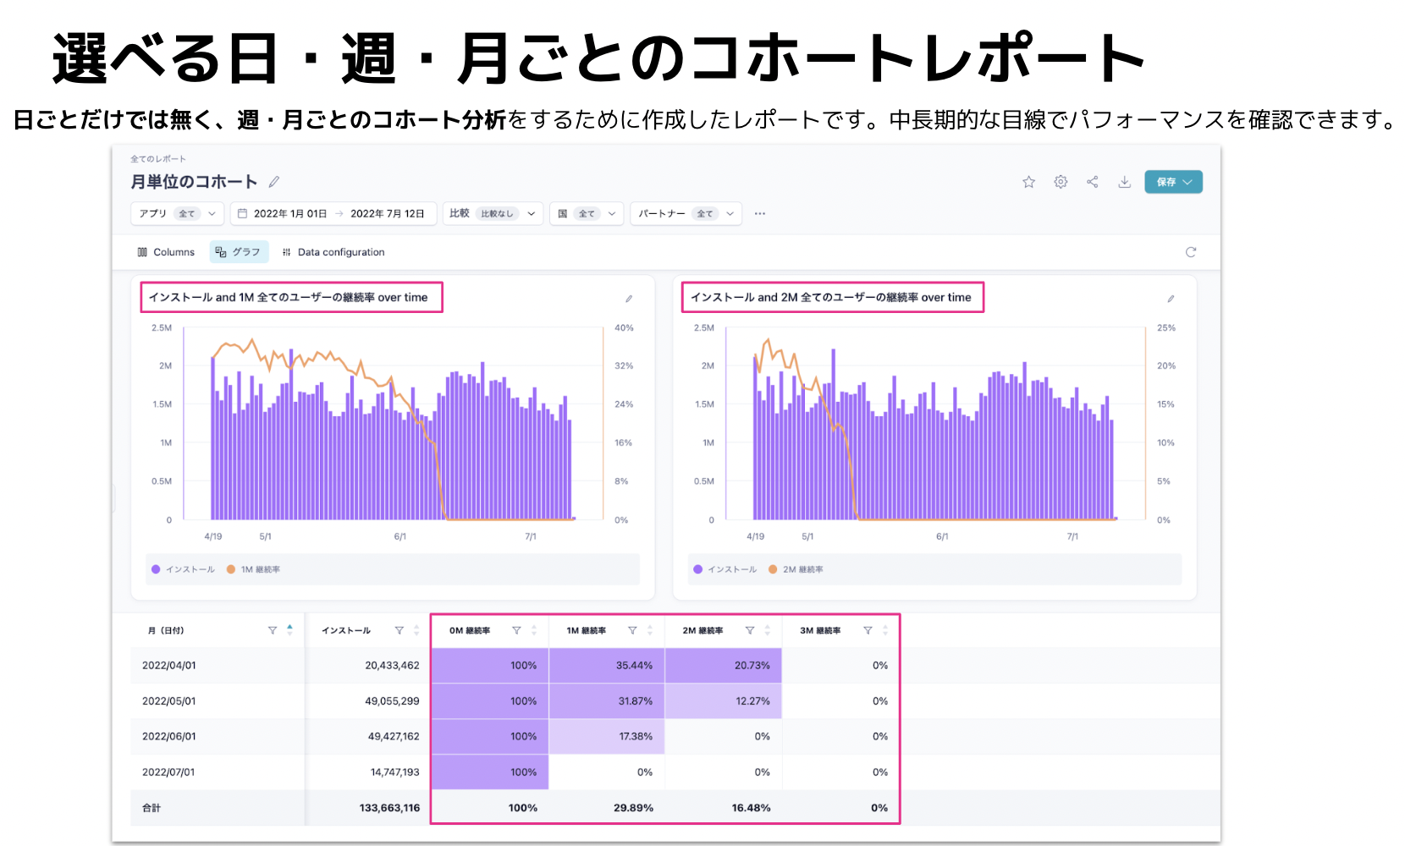Open the アプリ filter dropdown

177,213
